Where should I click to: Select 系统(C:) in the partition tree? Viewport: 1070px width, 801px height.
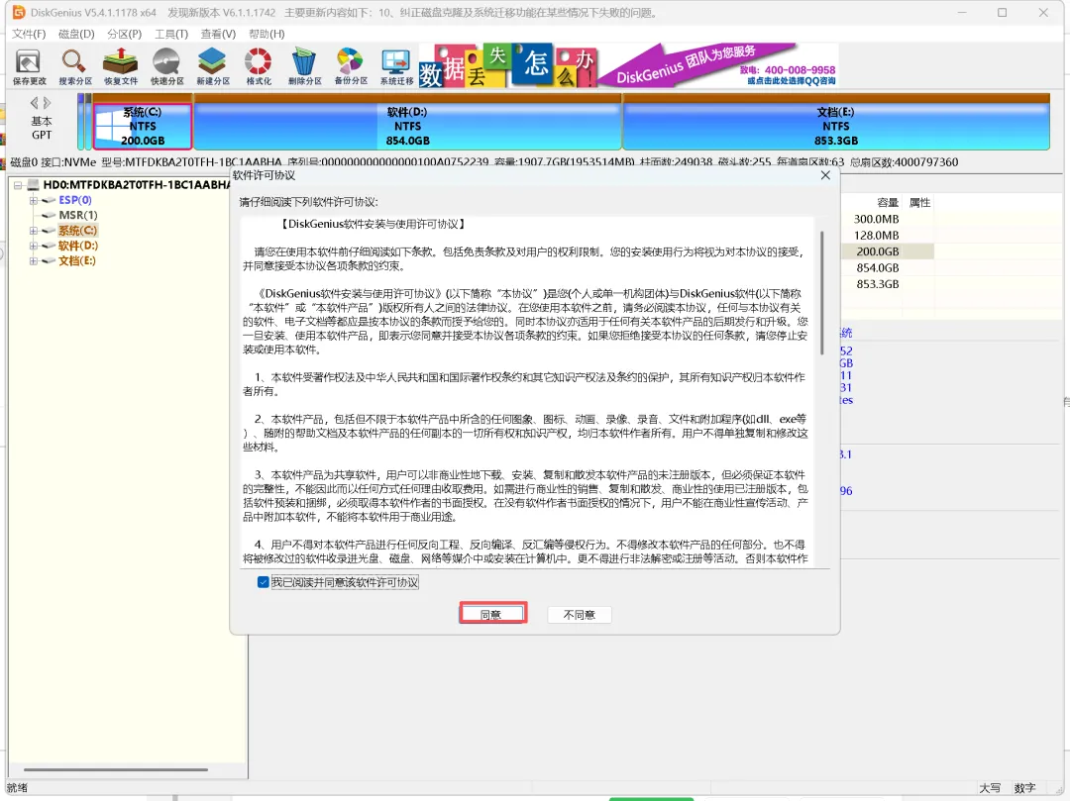(78, 231)
